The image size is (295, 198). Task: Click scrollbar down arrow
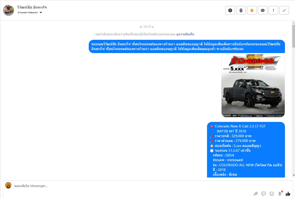point(293,175)
